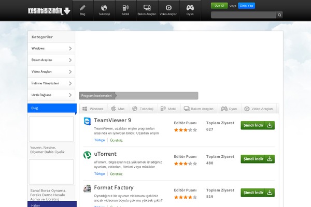Switch to the Video Araçları tab in reviews
Screen dimensions: 311x207
click(x=259, y=109)
